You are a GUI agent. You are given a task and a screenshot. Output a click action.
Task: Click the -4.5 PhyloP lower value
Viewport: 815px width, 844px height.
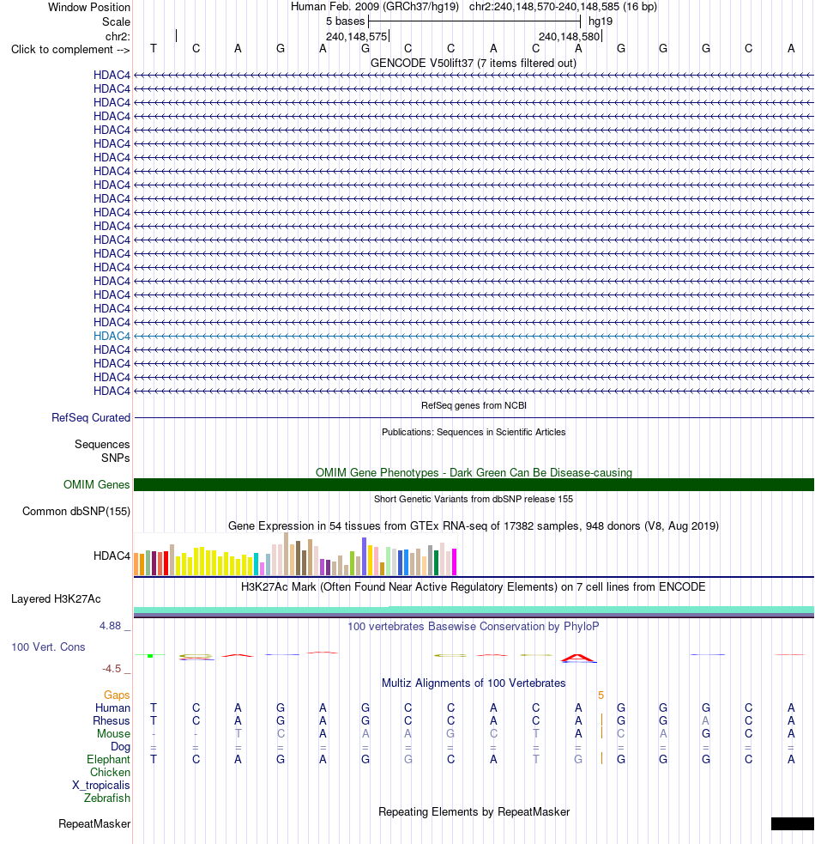pos(112,669)
